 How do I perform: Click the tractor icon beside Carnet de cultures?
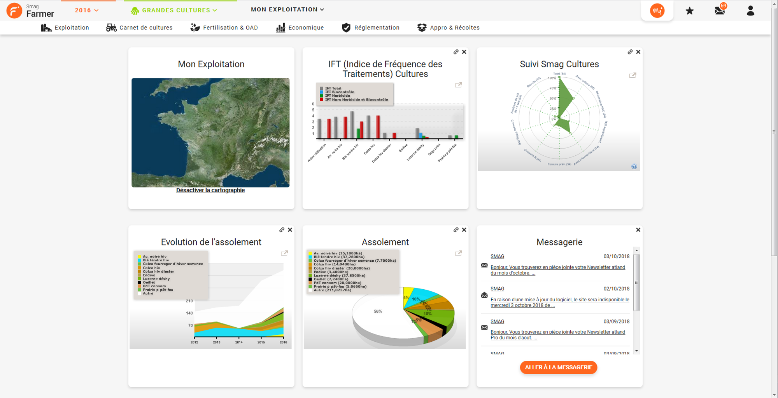click(x=111, y=28)
